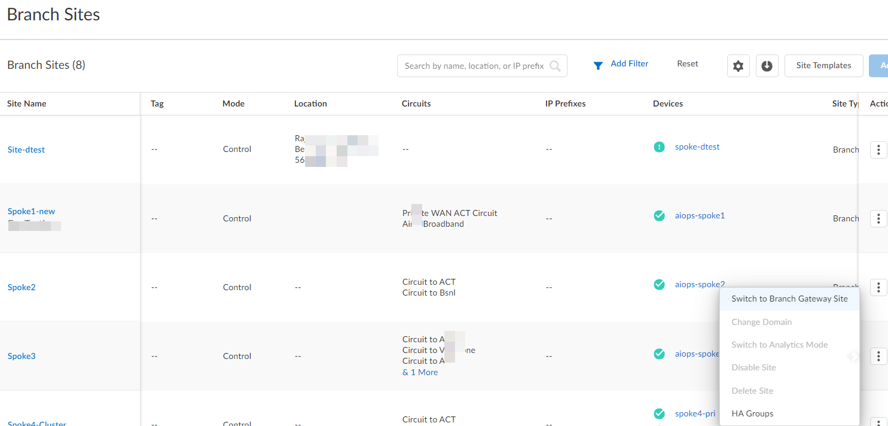Reset the applied filters
Viewport: 888px width, 426px height.
pos(687,63)
